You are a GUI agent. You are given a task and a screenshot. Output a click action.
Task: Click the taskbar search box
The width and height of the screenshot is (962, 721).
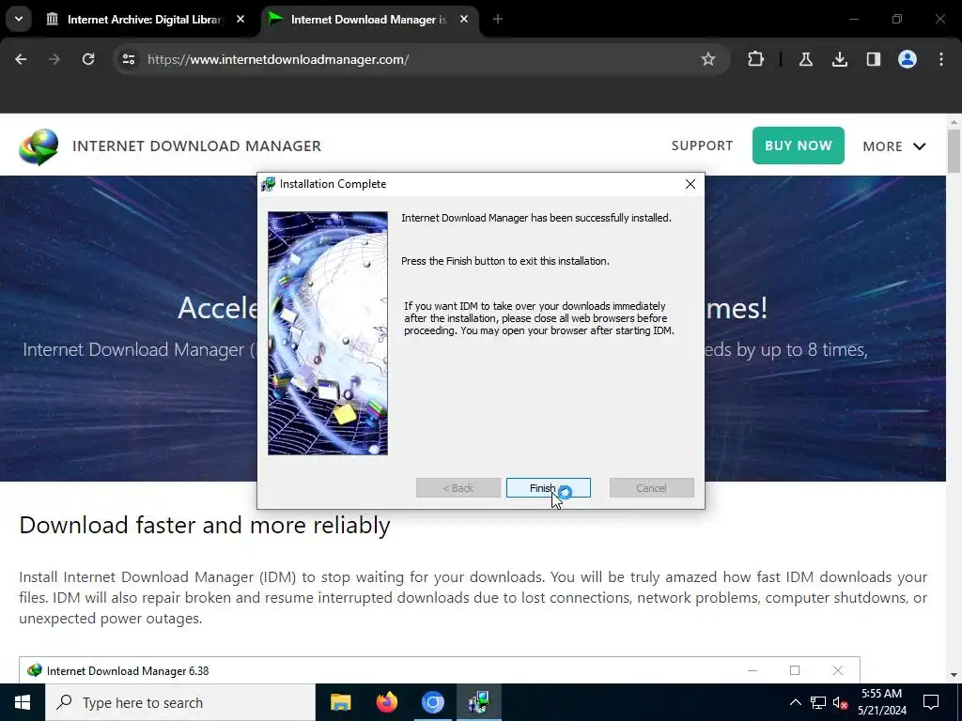coord(180,702)
